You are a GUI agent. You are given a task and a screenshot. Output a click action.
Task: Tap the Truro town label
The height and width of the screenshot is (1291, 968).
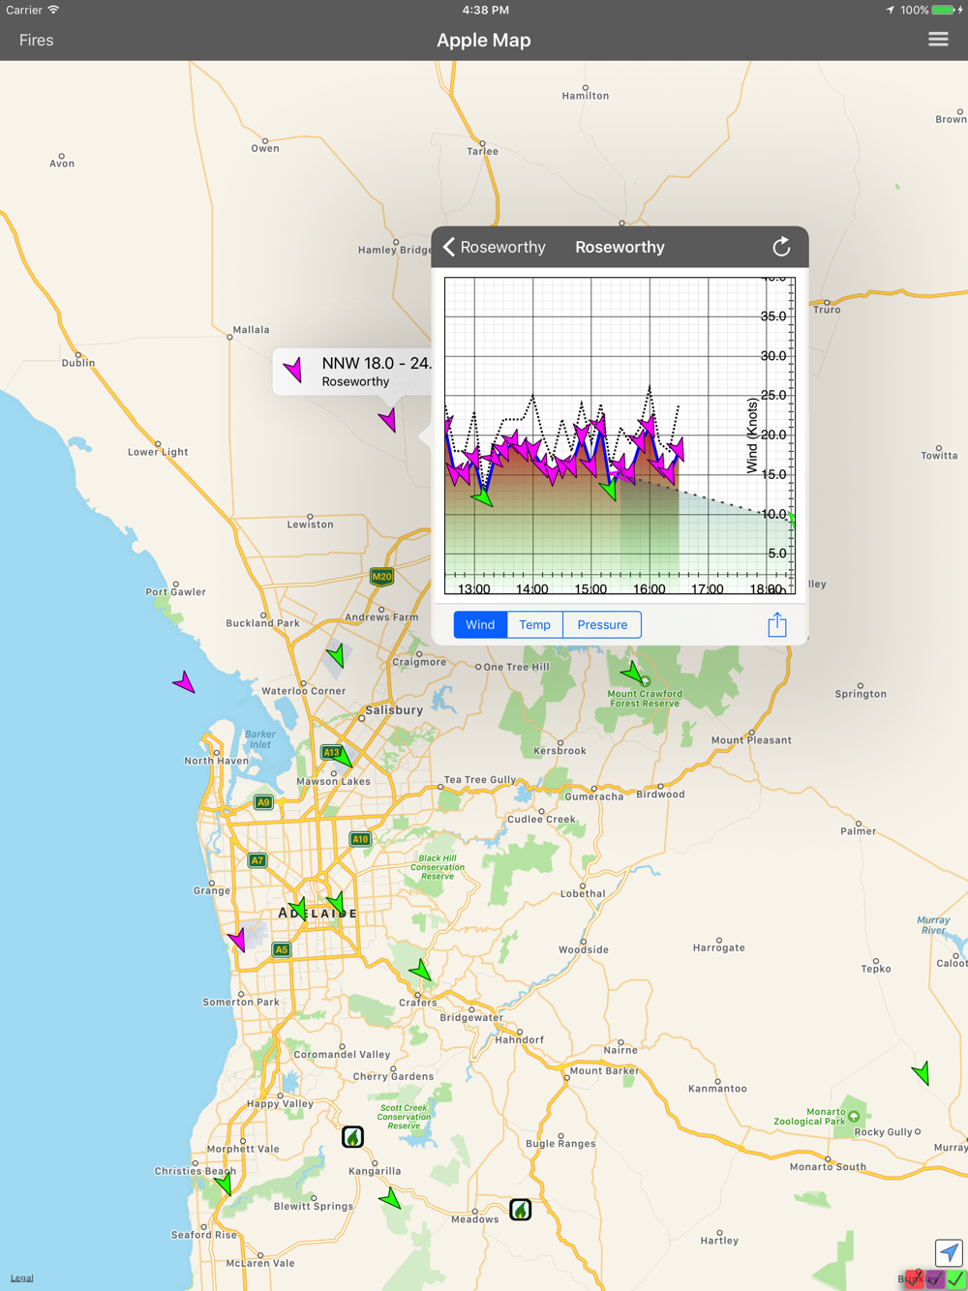click(827, 310)
